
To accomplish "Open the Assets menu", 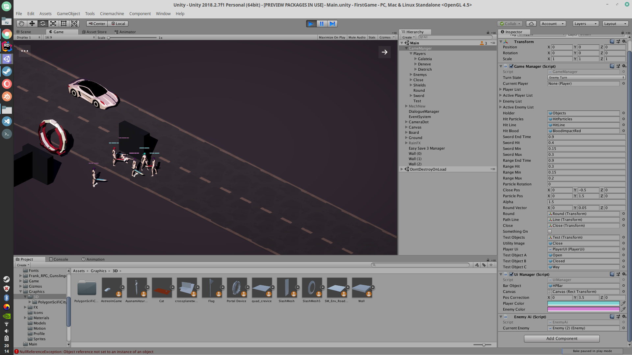I will [45, 13].
